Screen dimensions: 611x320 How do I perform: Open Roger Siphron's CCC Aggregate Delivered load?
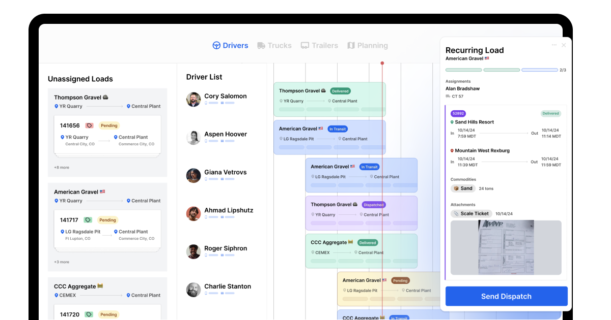pos(362,251)
